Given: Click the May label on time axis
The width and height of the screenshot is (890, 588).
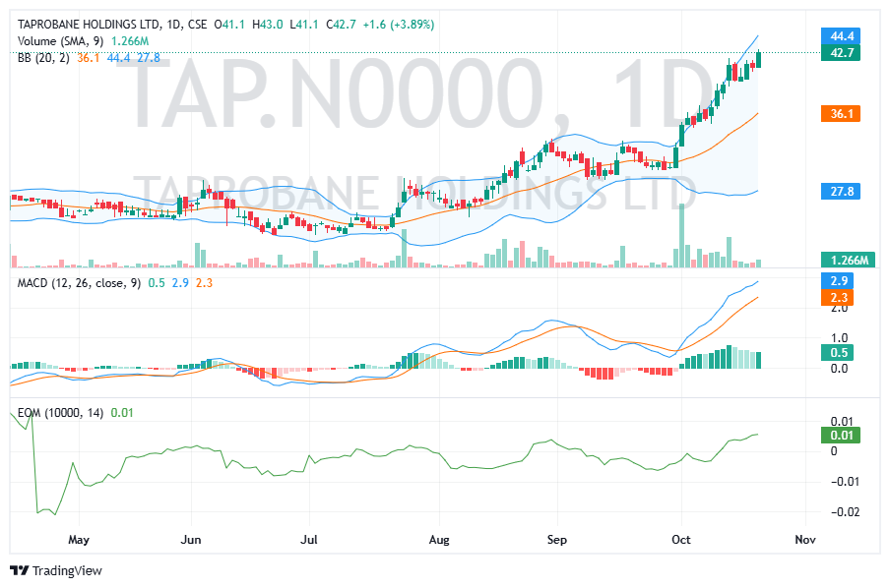Looking at the screenshot, I should point(79,539).
